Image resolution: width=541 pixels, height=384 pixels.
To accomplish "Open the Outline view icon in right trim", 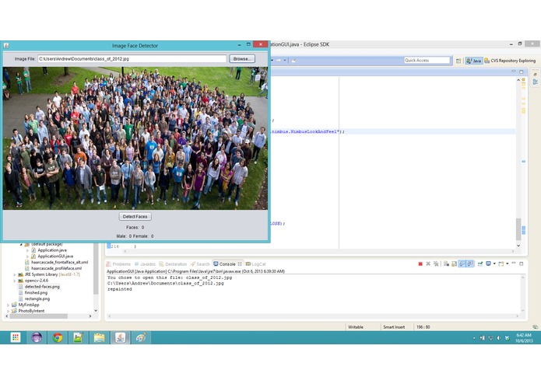I will pos(535,82).
